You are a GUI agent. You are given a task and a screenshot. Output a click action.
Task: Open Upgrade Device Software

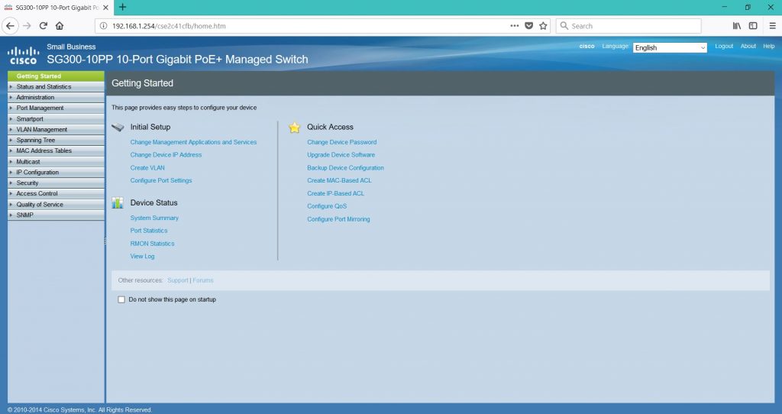click(x=341, y=154)
